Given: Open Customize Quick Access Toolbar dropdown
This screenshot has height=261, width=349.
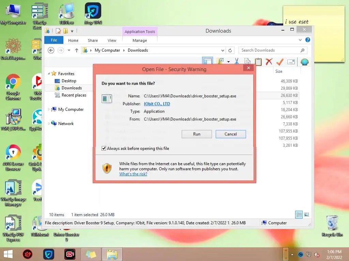Looking at the screenshot, I should [x=72, y=31].
